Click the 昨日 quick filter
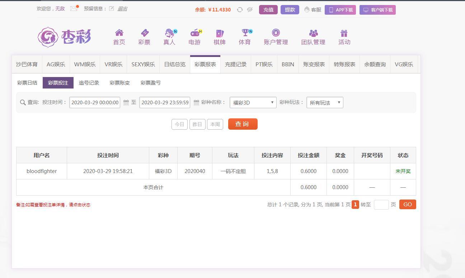 (x=197, y=124)
